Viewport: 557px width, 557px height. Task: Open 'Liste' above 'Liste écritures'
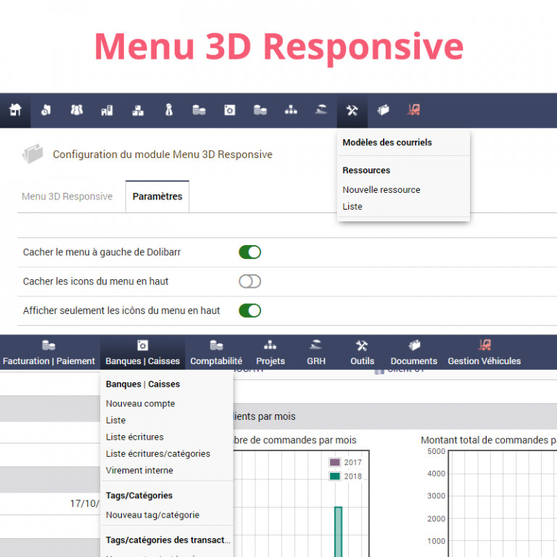coord(116,420)
